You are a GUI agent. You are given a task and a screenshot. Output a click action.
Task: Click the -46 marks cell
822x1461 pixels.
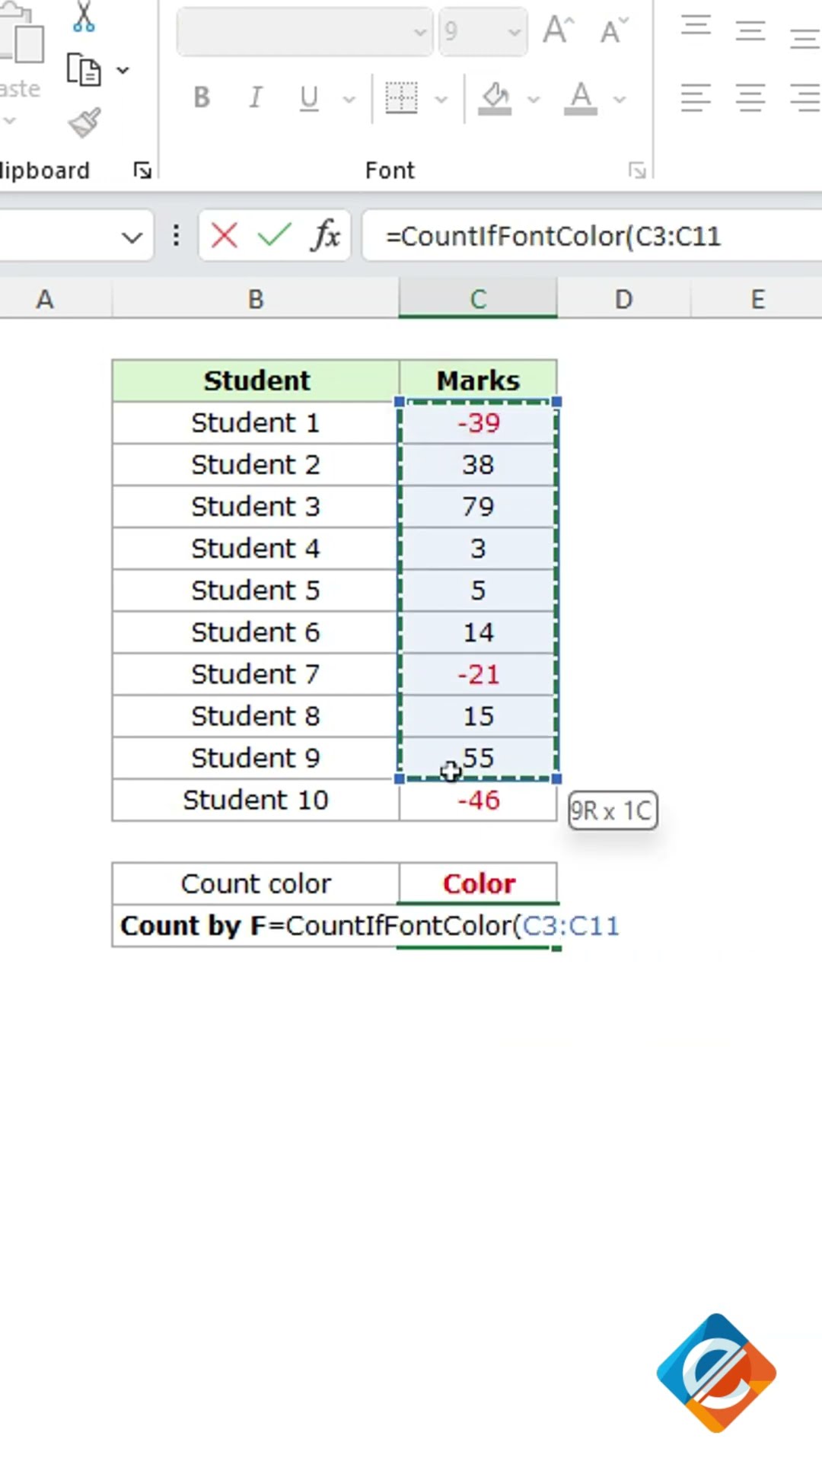pos(478,800)
